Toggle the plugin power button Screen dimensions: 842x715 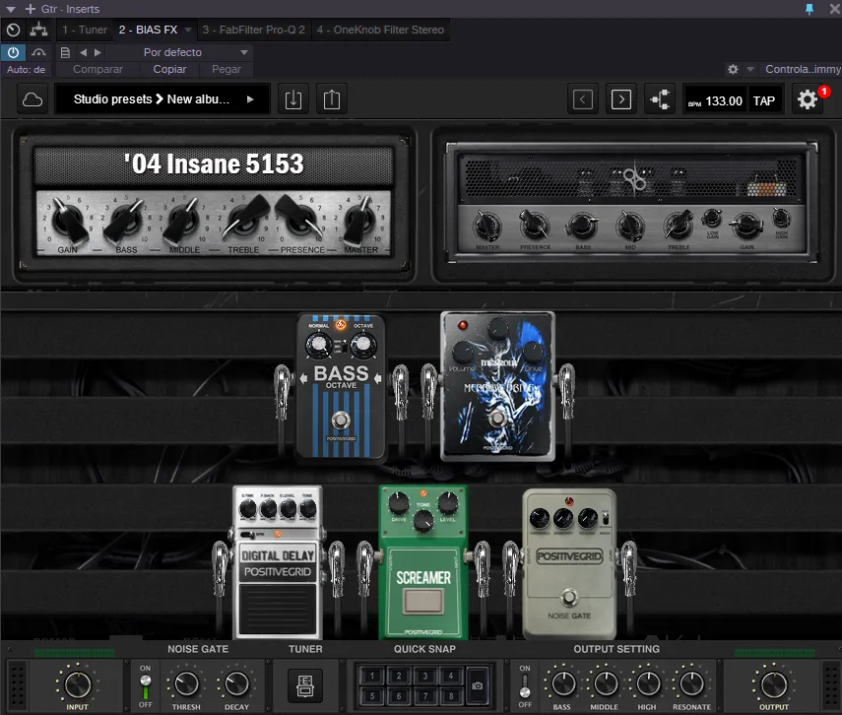coord(14,52)
